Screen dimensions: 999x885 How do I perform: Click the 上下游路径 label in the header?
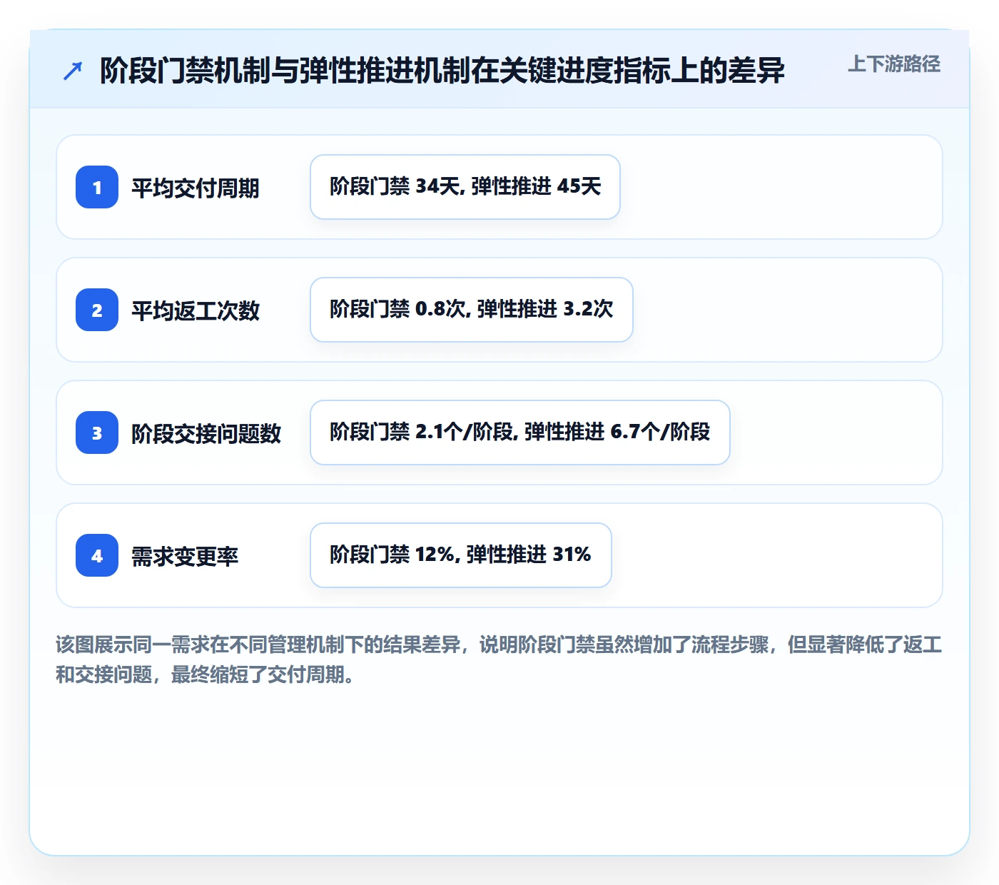point(894,64)
